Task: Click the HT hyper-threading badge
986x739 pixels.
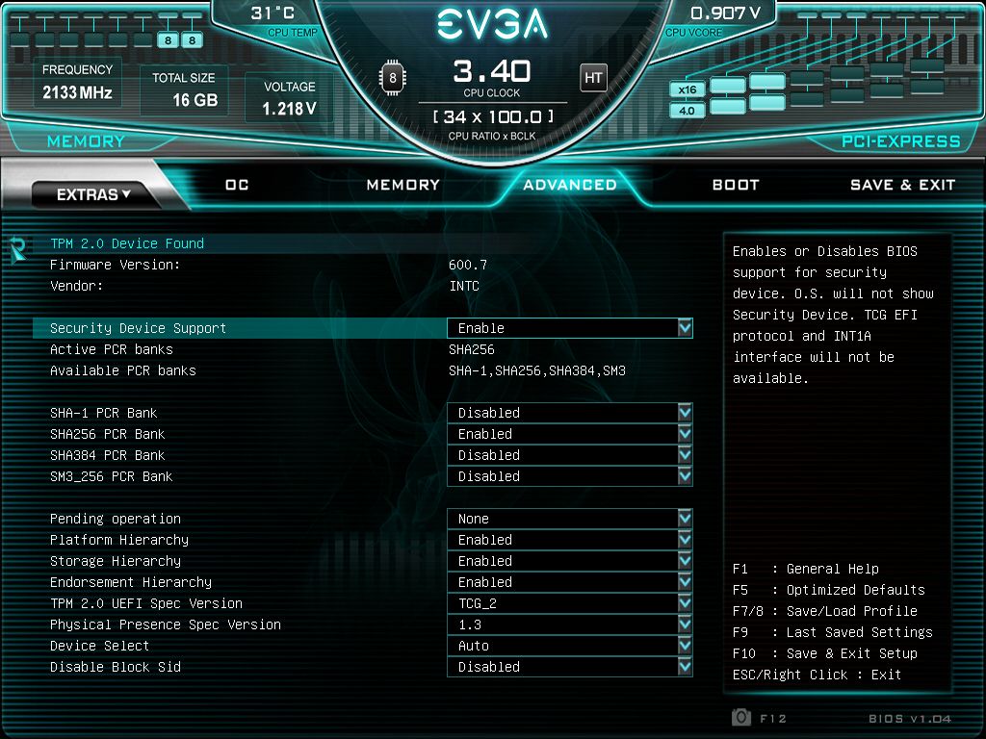Action: tap(593, 78)
